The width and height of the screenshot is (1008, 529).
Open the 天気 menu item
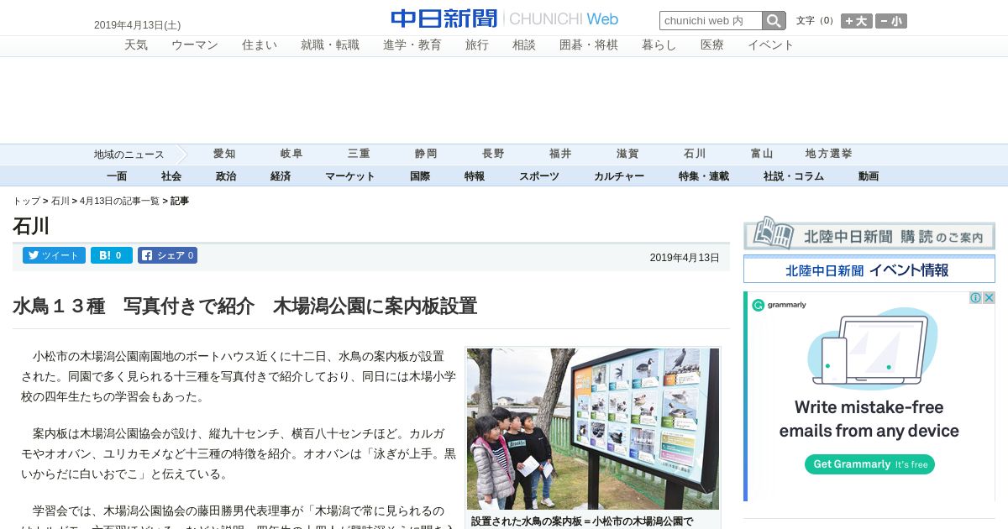coord(136,45)
